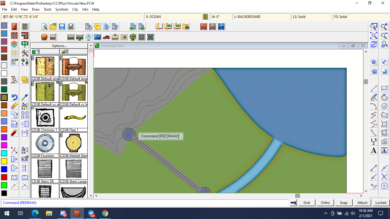Expand plus on CD3B Chimney 1 symbol
Viewport: 390px width, 219px height.
[x=33, y=108]
